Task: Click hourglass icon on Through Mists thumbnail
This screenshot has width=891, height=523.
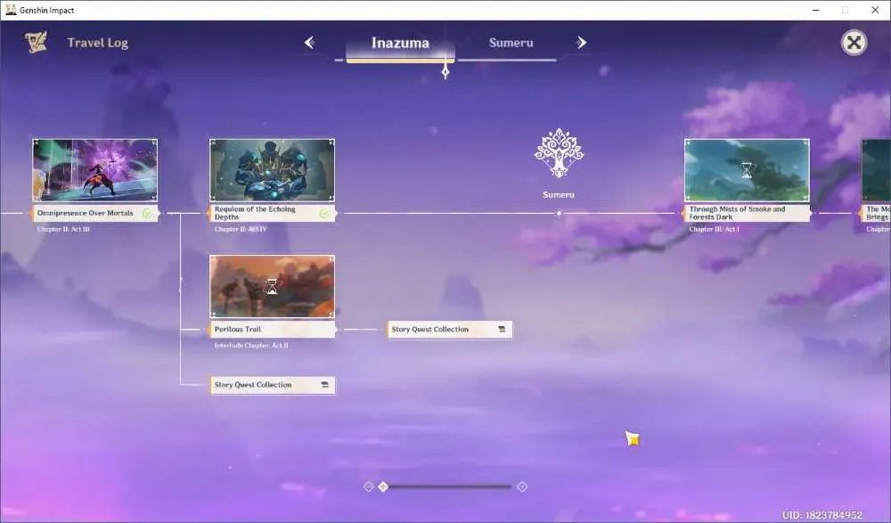Action: pos(747,170)
